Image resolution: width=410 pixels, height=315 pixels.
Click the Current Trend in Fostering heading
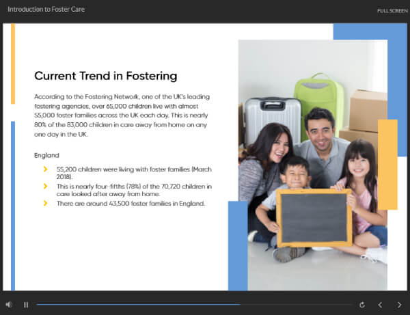point(105,76)
